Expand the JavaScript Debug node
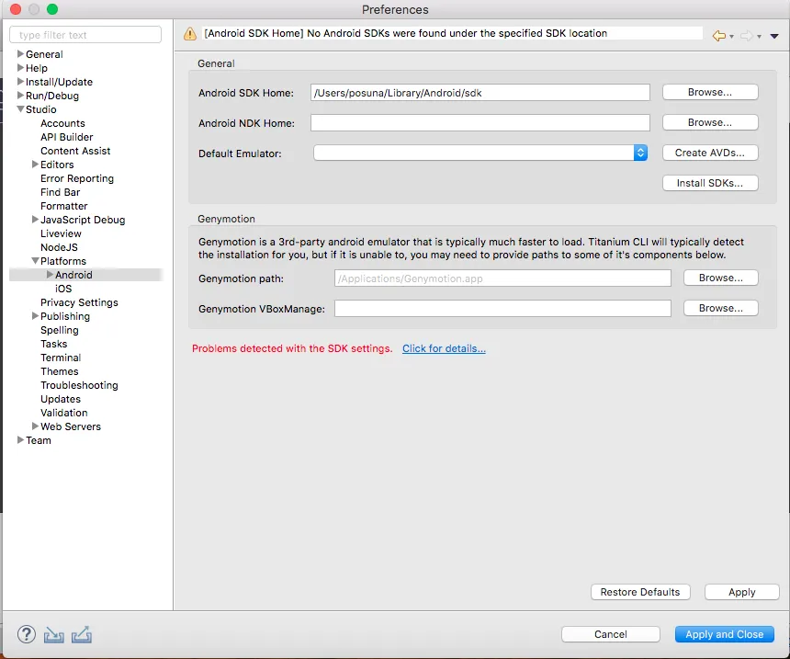 pos(35,219)
